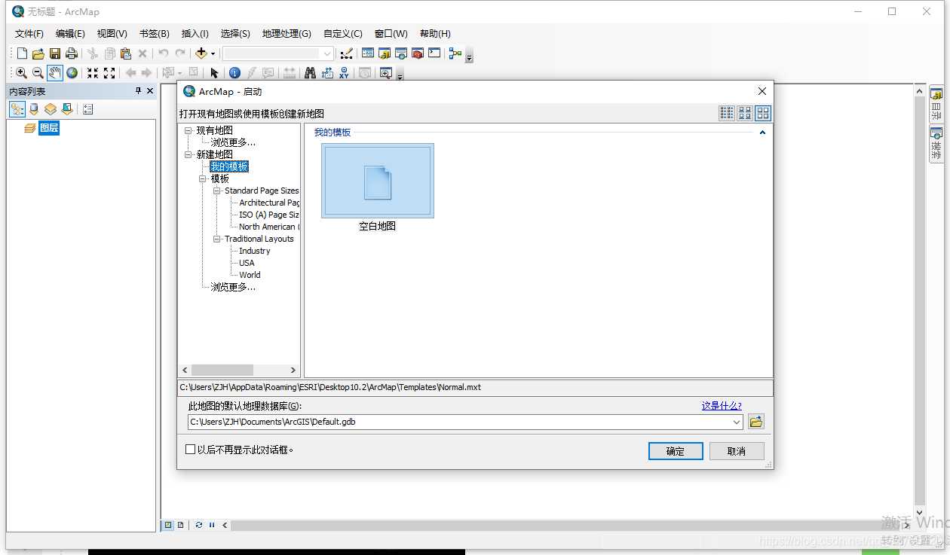Click the browse folder icon beside geodatabase path
This screenshot has width=950, height=555.
click(x=756, y=422)
